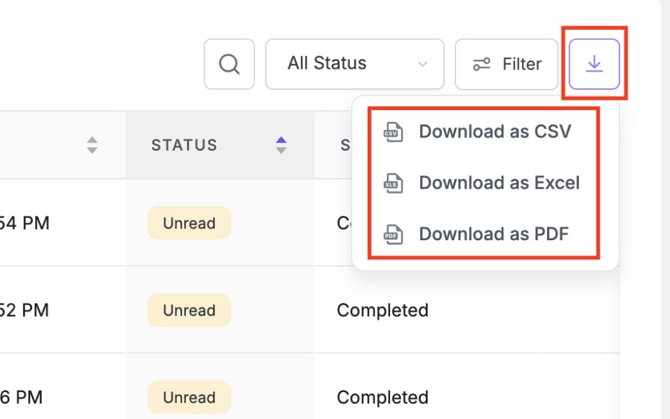Select the 54 PM time cell

click(x=24, y=223)
